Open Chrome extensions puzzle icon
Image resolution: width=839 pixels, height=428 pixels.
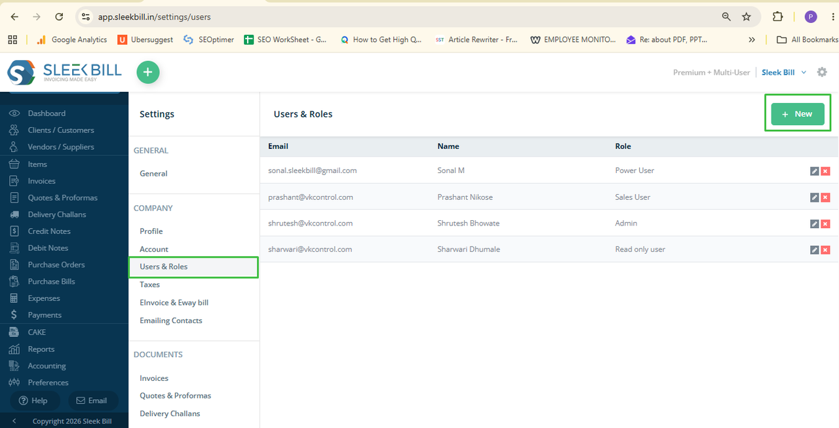click(x=778, y=16)
